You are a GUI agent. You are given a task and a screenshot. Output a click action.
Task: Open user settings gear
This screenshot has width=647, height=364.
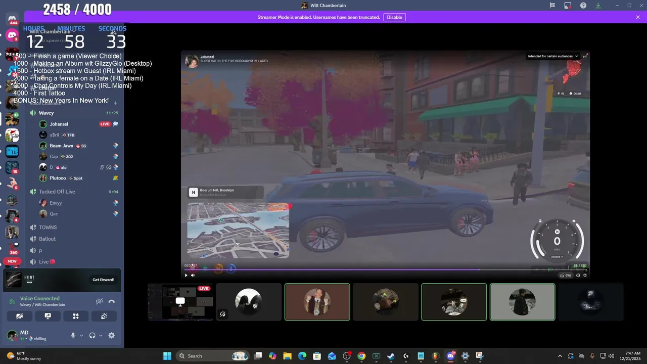(112, 335)
